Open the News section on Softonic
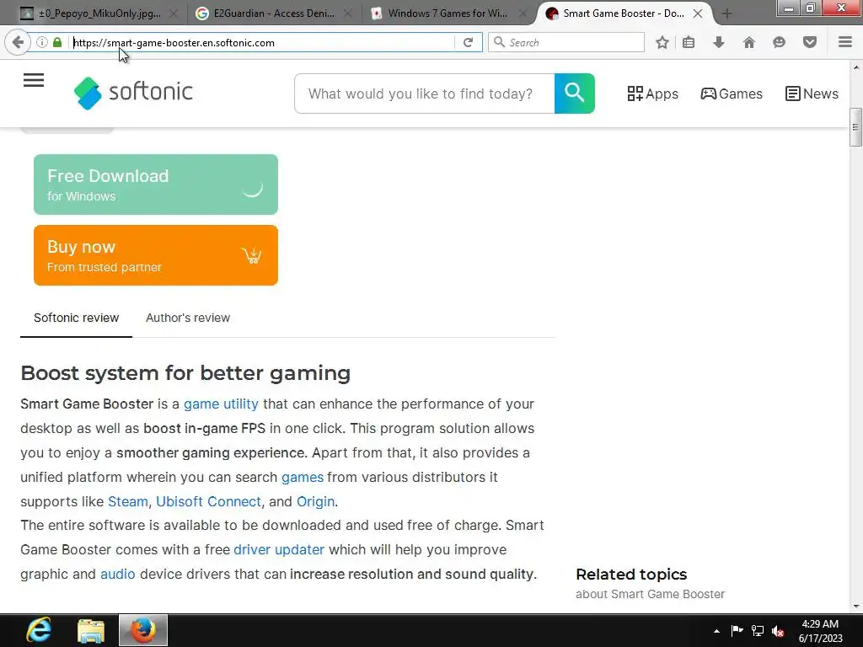Screen dimensions: 863x647 tap(812, 94)
